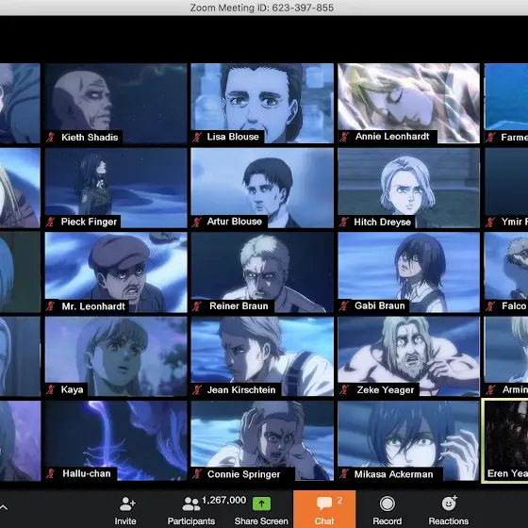Click muted mic icon on Ymir tile
This screenshot has height=528, width=528.
click(x=490, y=222)
